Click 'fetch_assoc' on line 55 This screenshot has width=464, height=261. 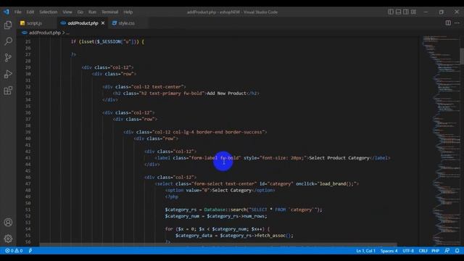pyautogui.click(x=271, y=236)
